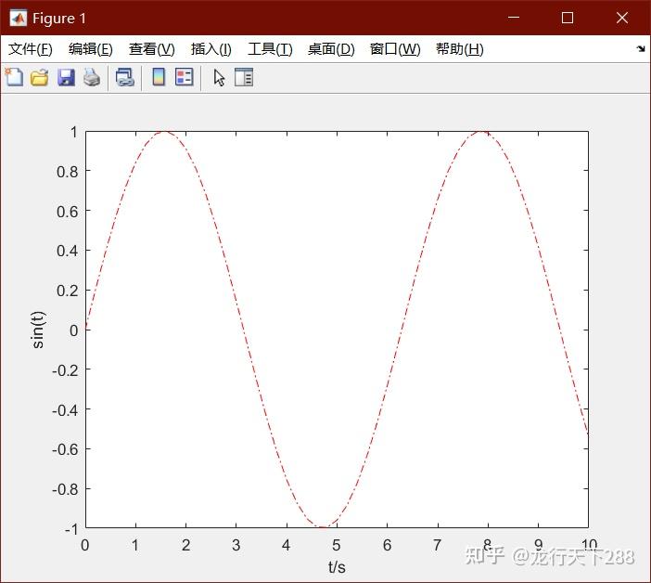Open the 文件(F) menu
651x583 pixels.
click(x=31, y=49)
